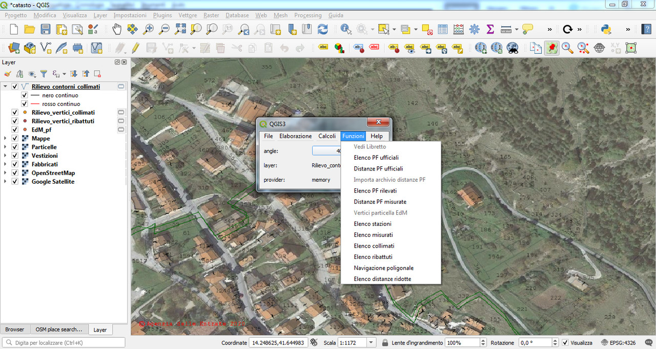Click the active red pushpin plugin icon
The image size is (656, 349).
point(551,48)
